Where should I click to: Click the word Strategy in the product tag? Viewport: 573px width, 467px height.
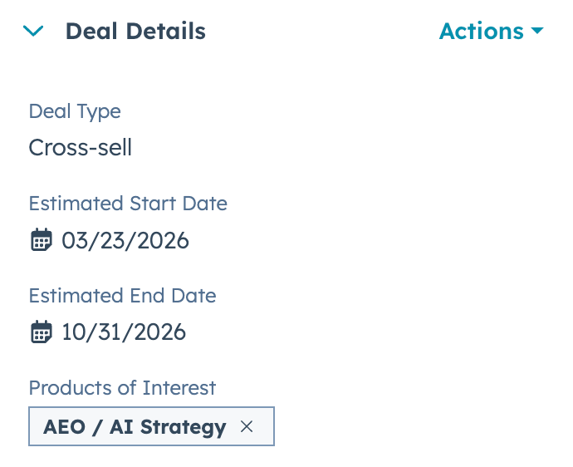point(183,427)
